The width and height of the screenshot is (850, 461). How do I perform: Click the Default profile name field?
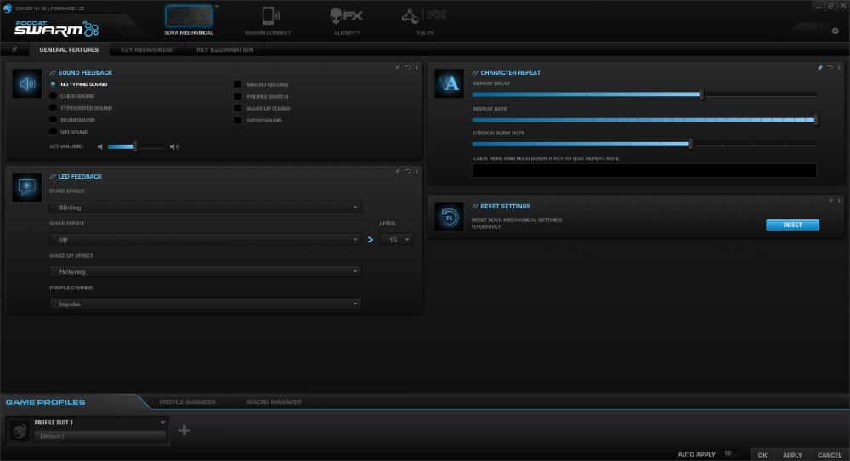tap(100, 436)
